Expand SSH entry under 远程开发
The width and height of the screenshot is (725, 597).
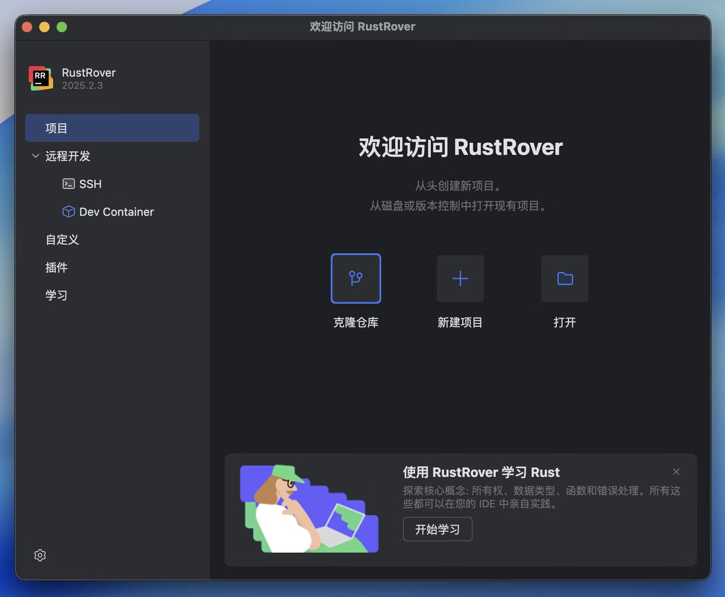[x=90, y=184]
